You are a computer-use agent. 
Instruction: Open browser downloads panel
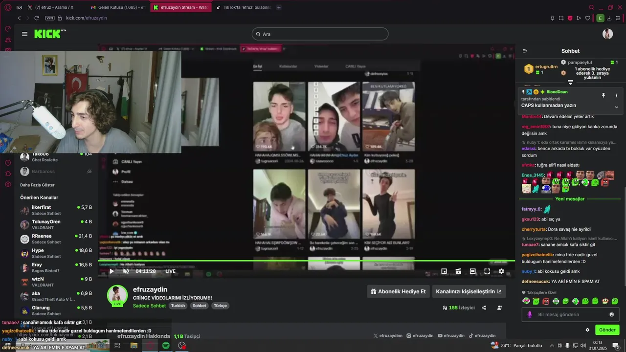coord(610,18)
